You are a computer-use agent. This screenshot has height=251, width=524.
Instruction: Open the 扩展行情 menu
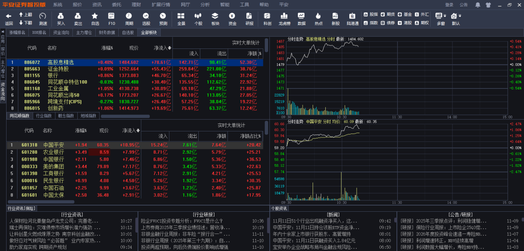(x=162, y=5)
